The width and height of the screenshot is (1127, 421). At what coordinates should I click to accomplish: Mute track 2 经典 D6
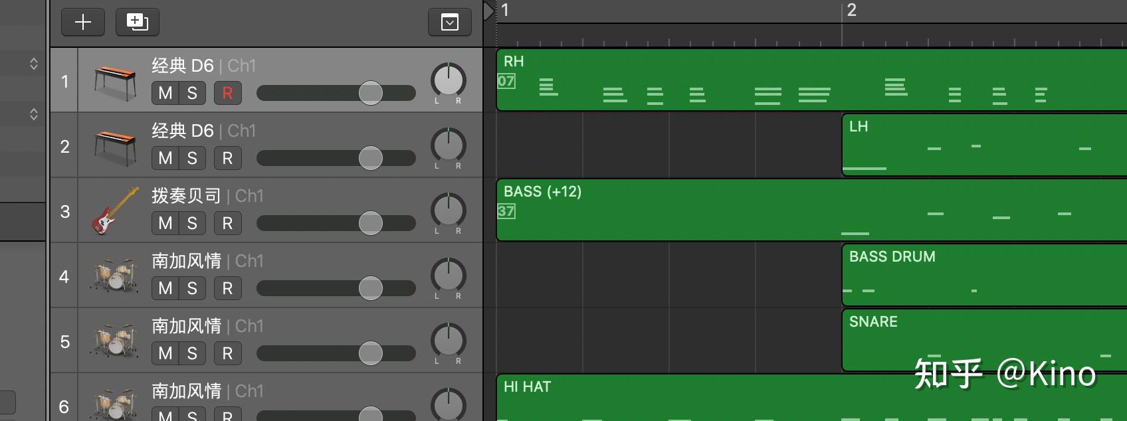tap(165, 158)
